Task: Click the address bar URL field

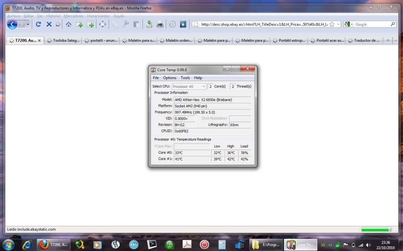Action: 264,24
